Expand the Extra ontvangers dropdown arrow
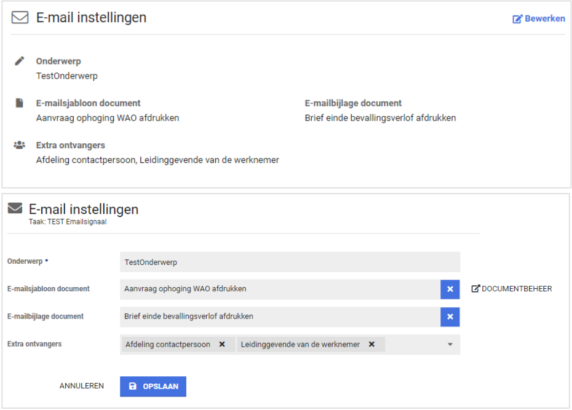The image size is (572, 410). point(450,345)
